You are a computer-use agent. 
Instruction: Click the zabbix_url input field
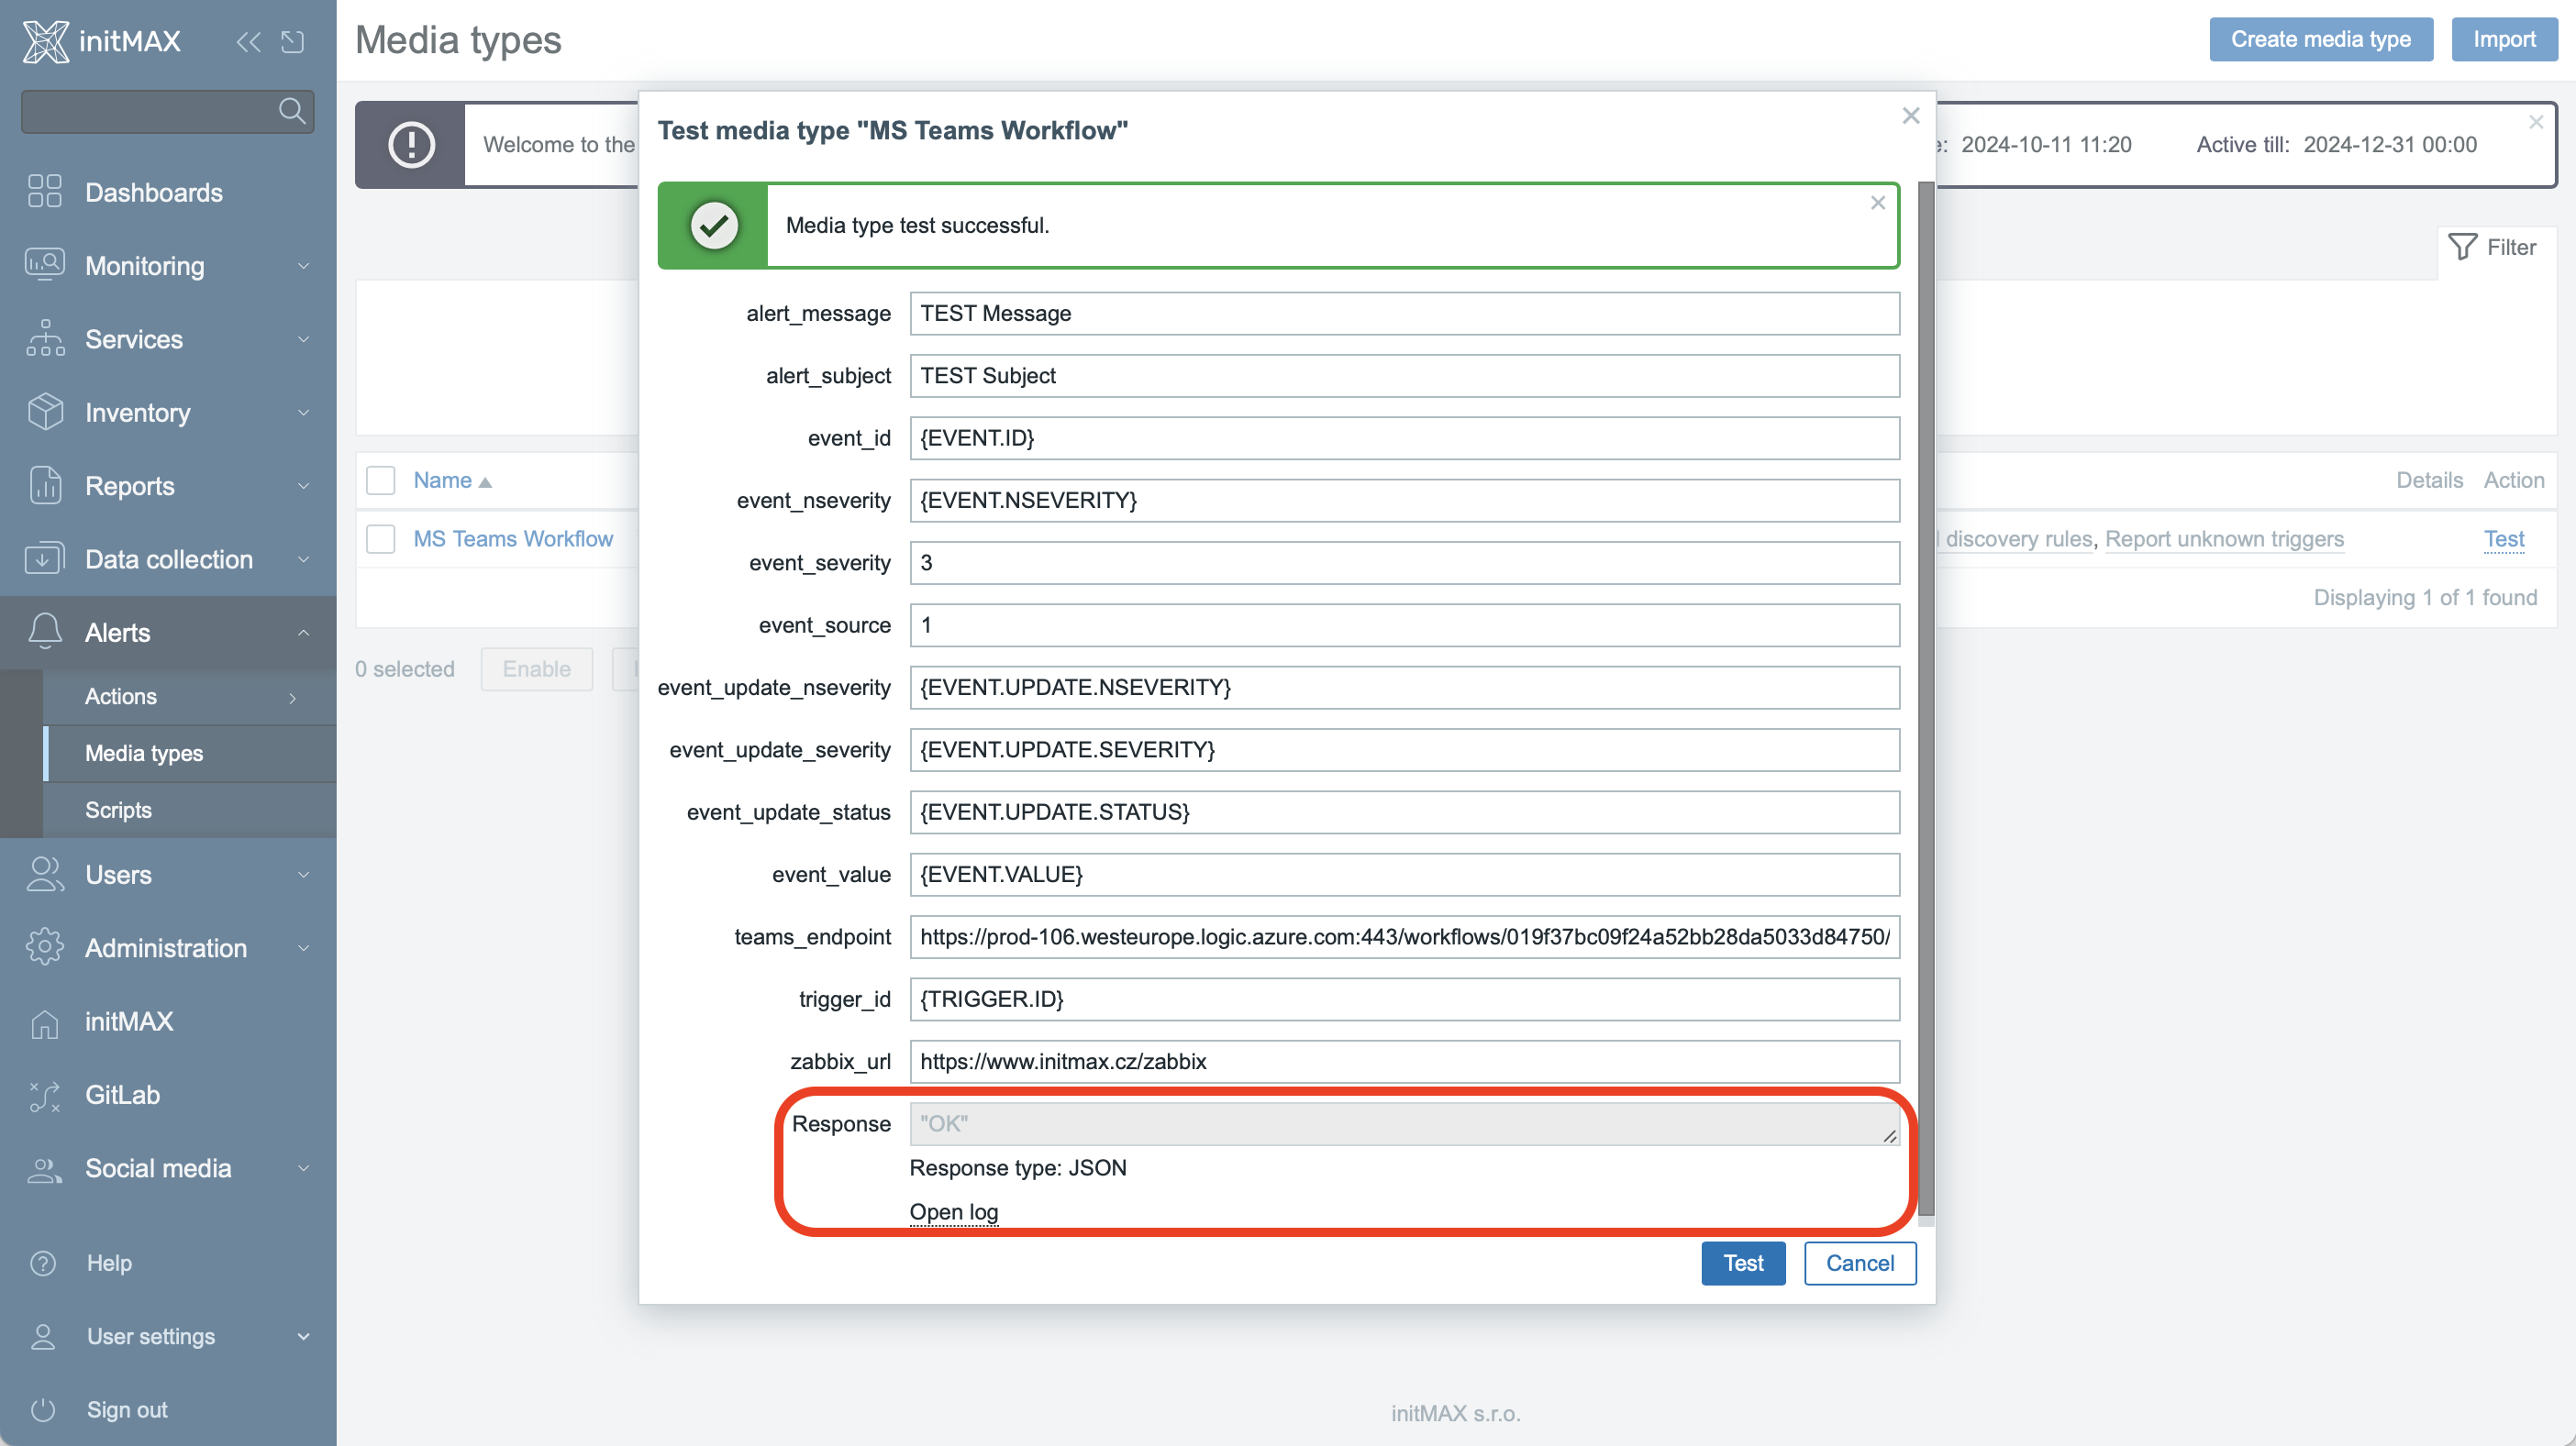pos(1404,1061)
